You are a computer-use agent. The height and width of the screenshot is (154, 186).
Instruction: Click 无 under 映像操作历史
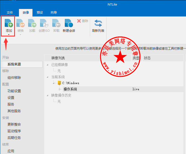point(59,101)
